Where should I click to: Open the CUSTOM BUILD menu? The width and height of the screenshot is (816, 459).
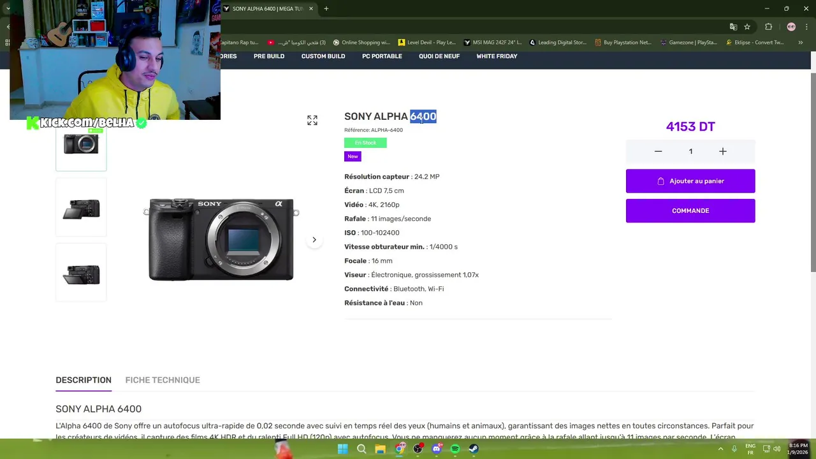click(x=323, y=56)
